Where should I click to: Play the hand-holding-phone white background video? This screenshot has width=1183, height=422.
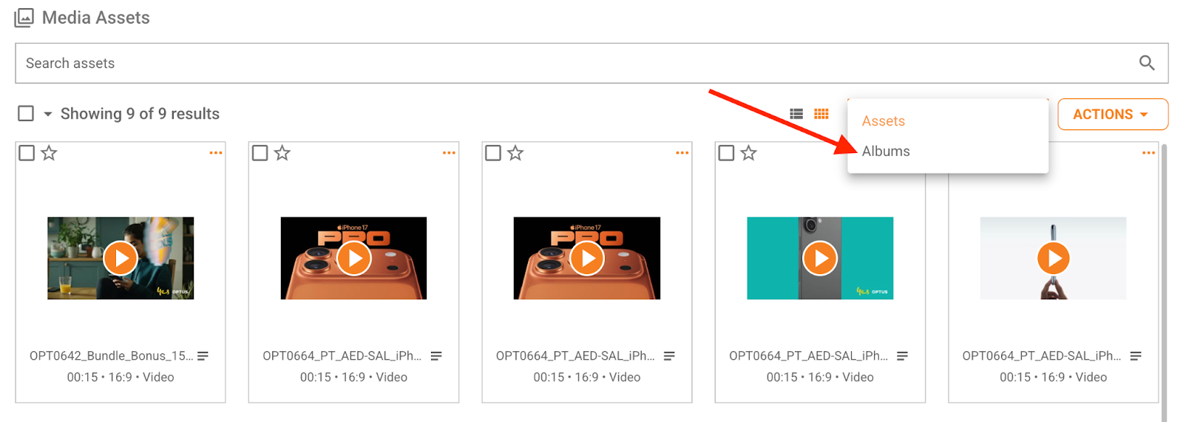click(1054, 259)
